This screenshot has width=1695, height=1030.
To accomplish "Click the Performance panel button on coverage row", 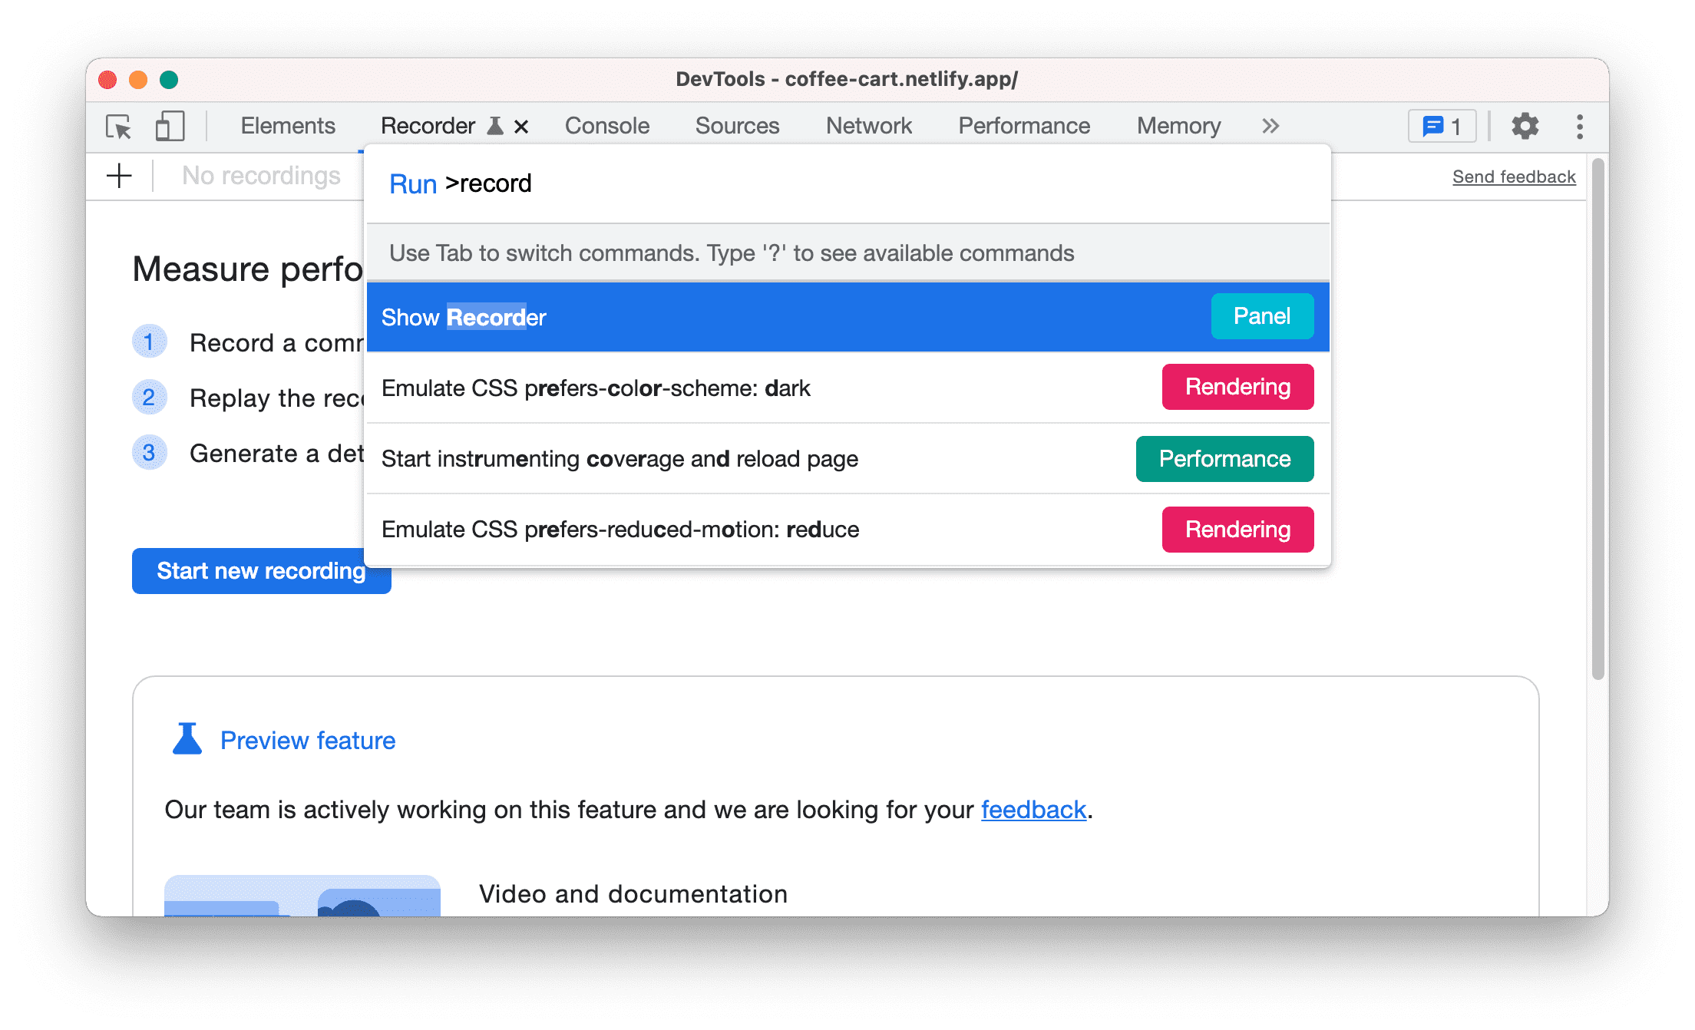I will coord(1223,459).
